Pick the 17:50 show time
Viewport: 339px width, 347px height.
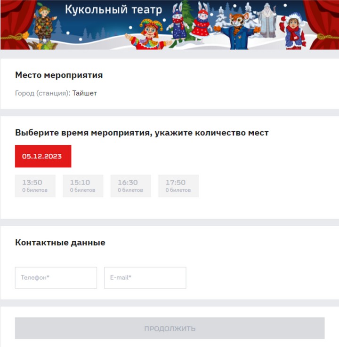[x=178, y=186]
